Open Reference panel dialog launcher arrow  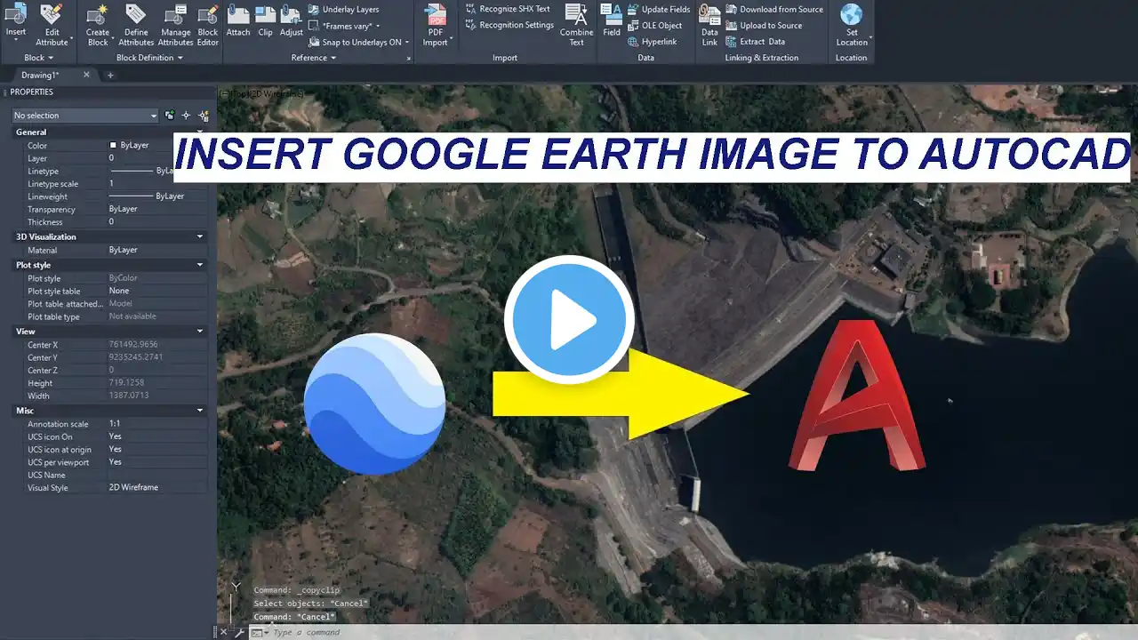coord(409,59)
